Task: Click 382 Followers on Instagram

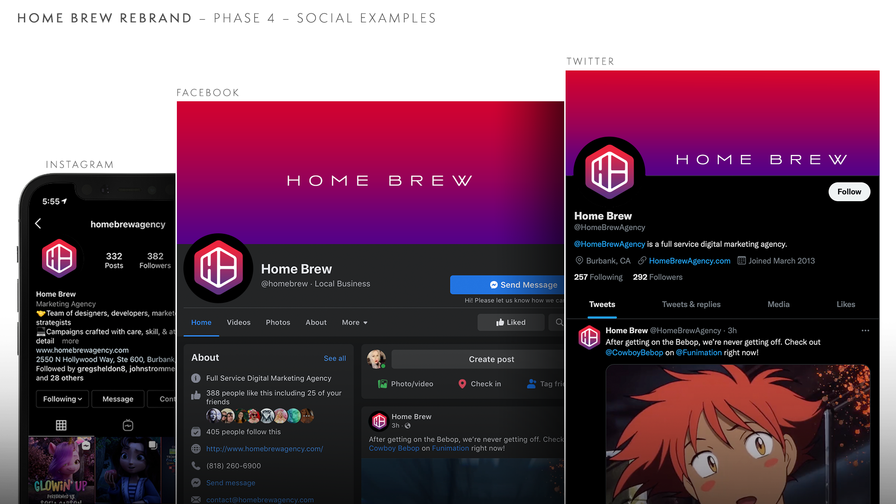Action: (x=155, y=260)
